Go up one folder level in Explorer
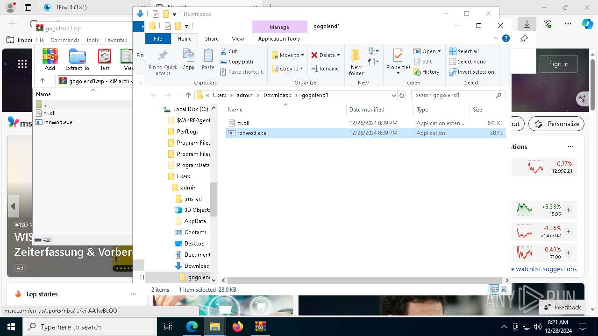 188,95
